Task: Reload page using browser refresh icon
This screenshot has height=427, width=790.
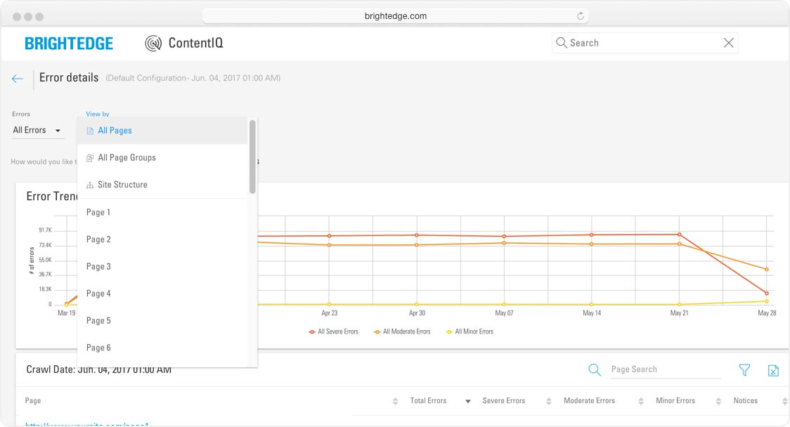Action: click(x=581, y=16)
